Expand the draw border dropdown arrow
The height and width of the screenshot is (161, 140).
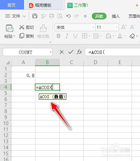tap(101, 36)
